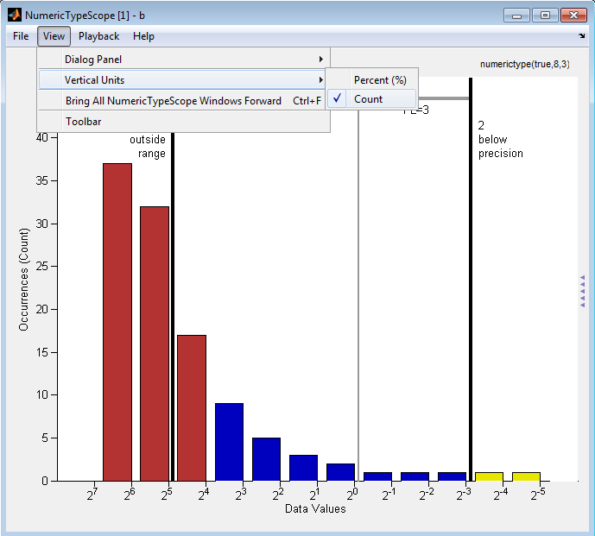Click the Dialog Panel submenu arrow
This screenshot has width=595, height=536.
click(320, 60)
